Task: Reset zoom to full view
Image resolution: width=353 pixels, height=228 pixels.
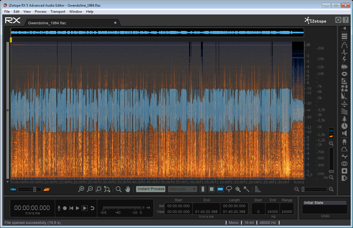Action: (107, 189)
